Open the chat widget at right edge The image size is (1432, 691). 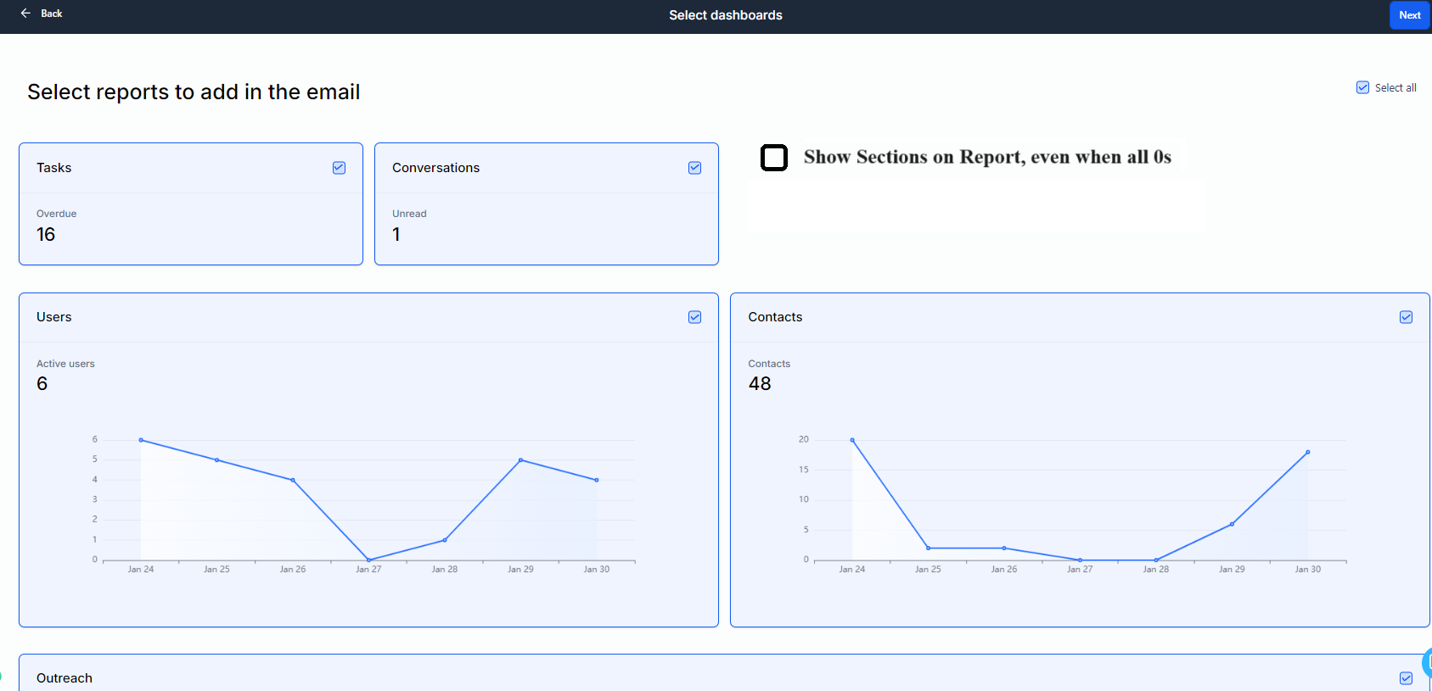(1427, 663)
